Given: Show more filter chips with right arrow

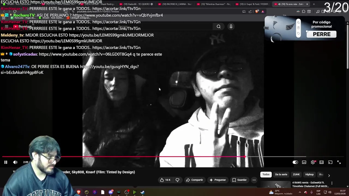Looking at the screenshot, I should pos(329,176).
